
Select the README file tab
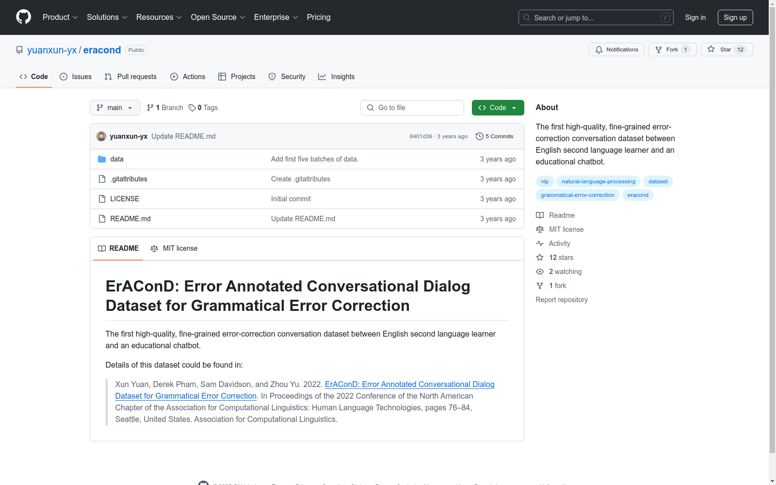tap(118, 248)
